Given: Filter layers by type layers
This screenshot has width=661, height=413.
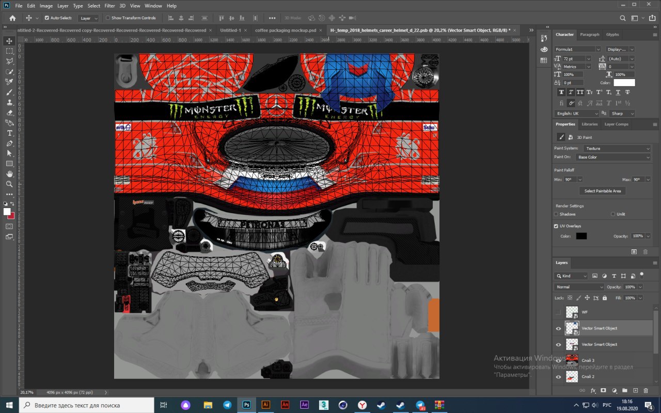Looking at the screenshot, I should (x=614, y=276).
